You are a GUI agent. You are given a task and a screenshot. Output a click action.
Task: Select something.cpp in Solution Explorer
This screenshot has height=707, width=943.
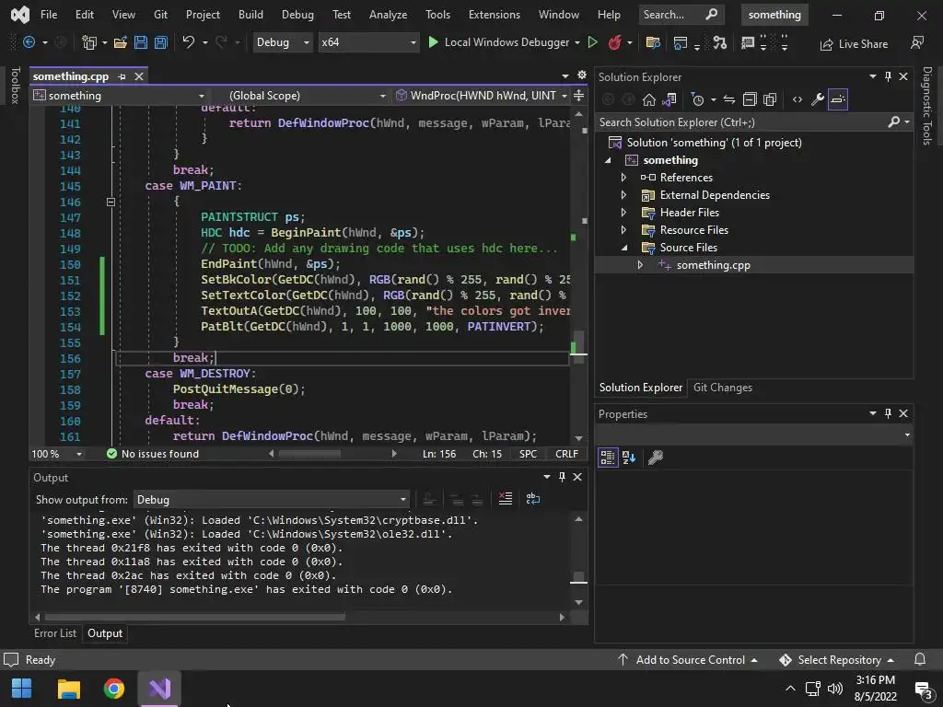[713, 264]
